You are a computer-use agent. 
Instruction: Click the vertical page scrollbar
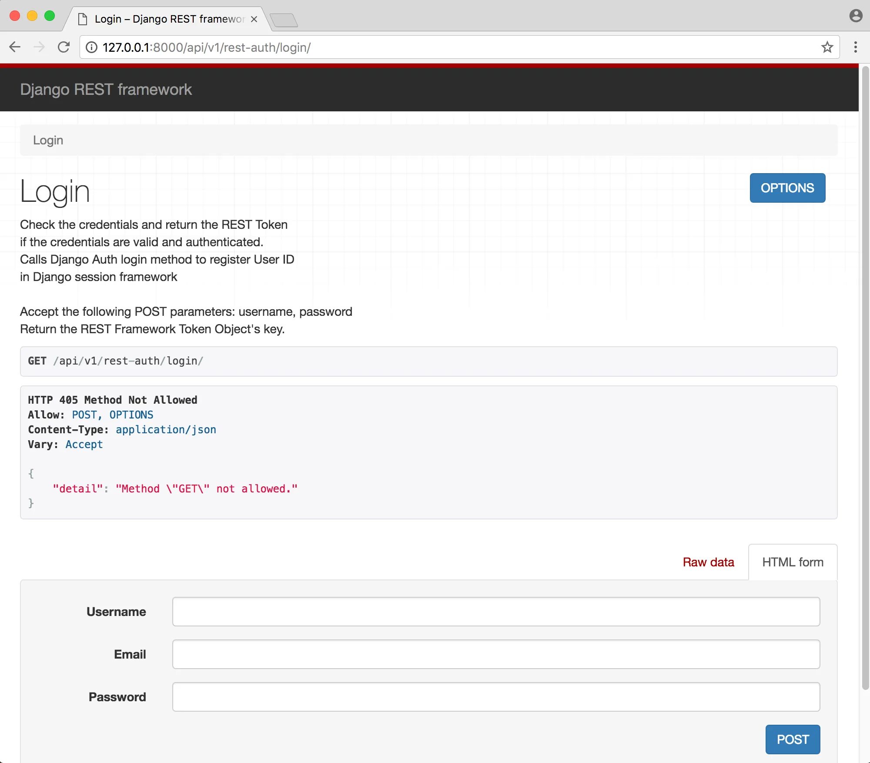(x=865, y=378)
